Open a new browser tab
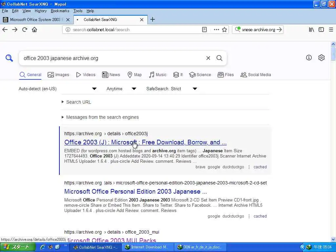 [152, 19]
